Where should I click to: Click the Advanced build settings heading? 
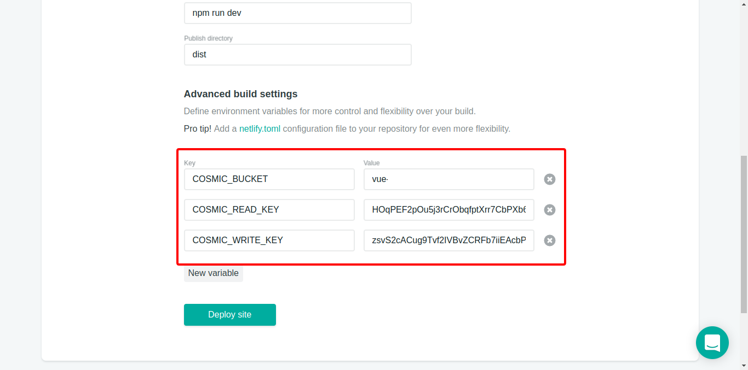[240, 94]
